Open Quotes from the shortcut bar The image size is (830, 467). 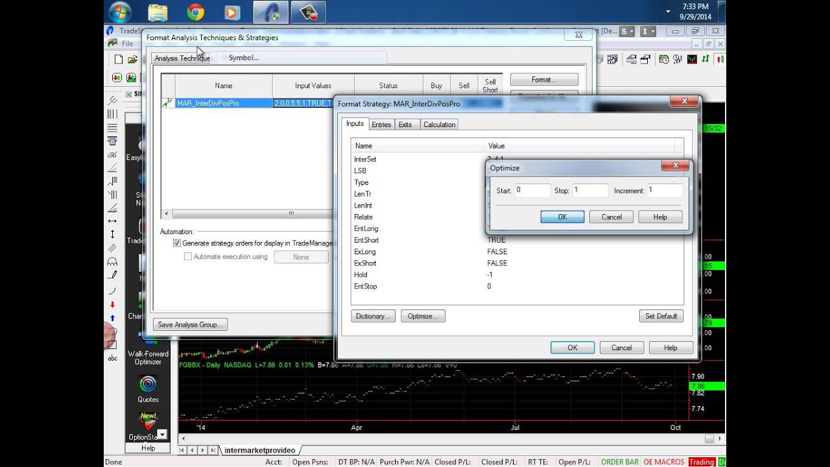click(148, 388)
